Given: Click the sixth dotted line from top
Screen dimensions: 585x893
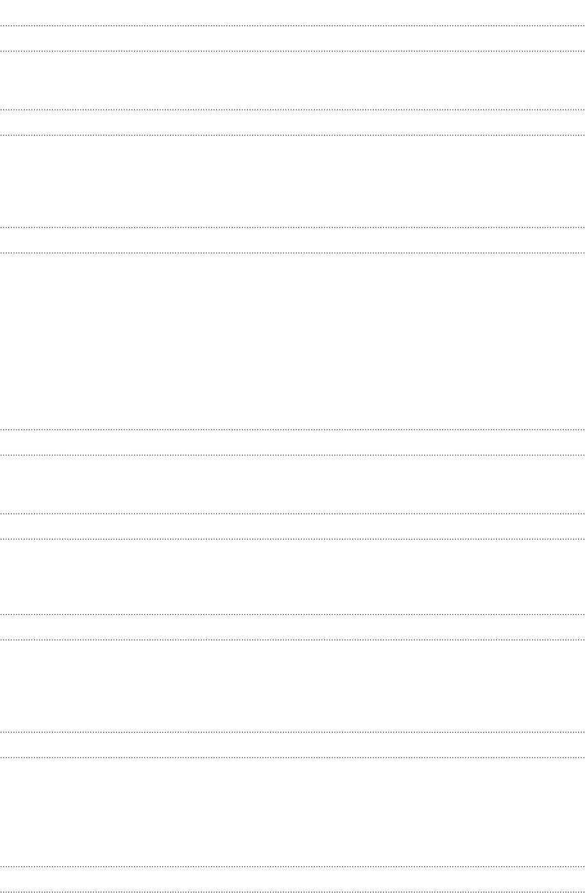Looking at the screenshot, I should (x=292, y=253).
